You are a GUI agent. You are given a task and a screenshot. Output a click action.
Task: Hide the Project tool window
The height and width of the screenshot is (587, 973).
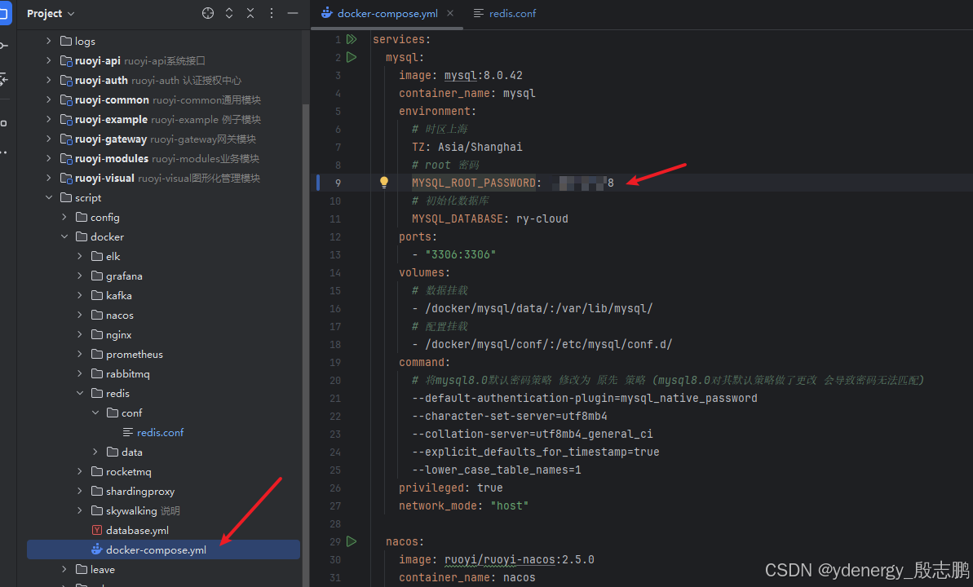(292, 13)
